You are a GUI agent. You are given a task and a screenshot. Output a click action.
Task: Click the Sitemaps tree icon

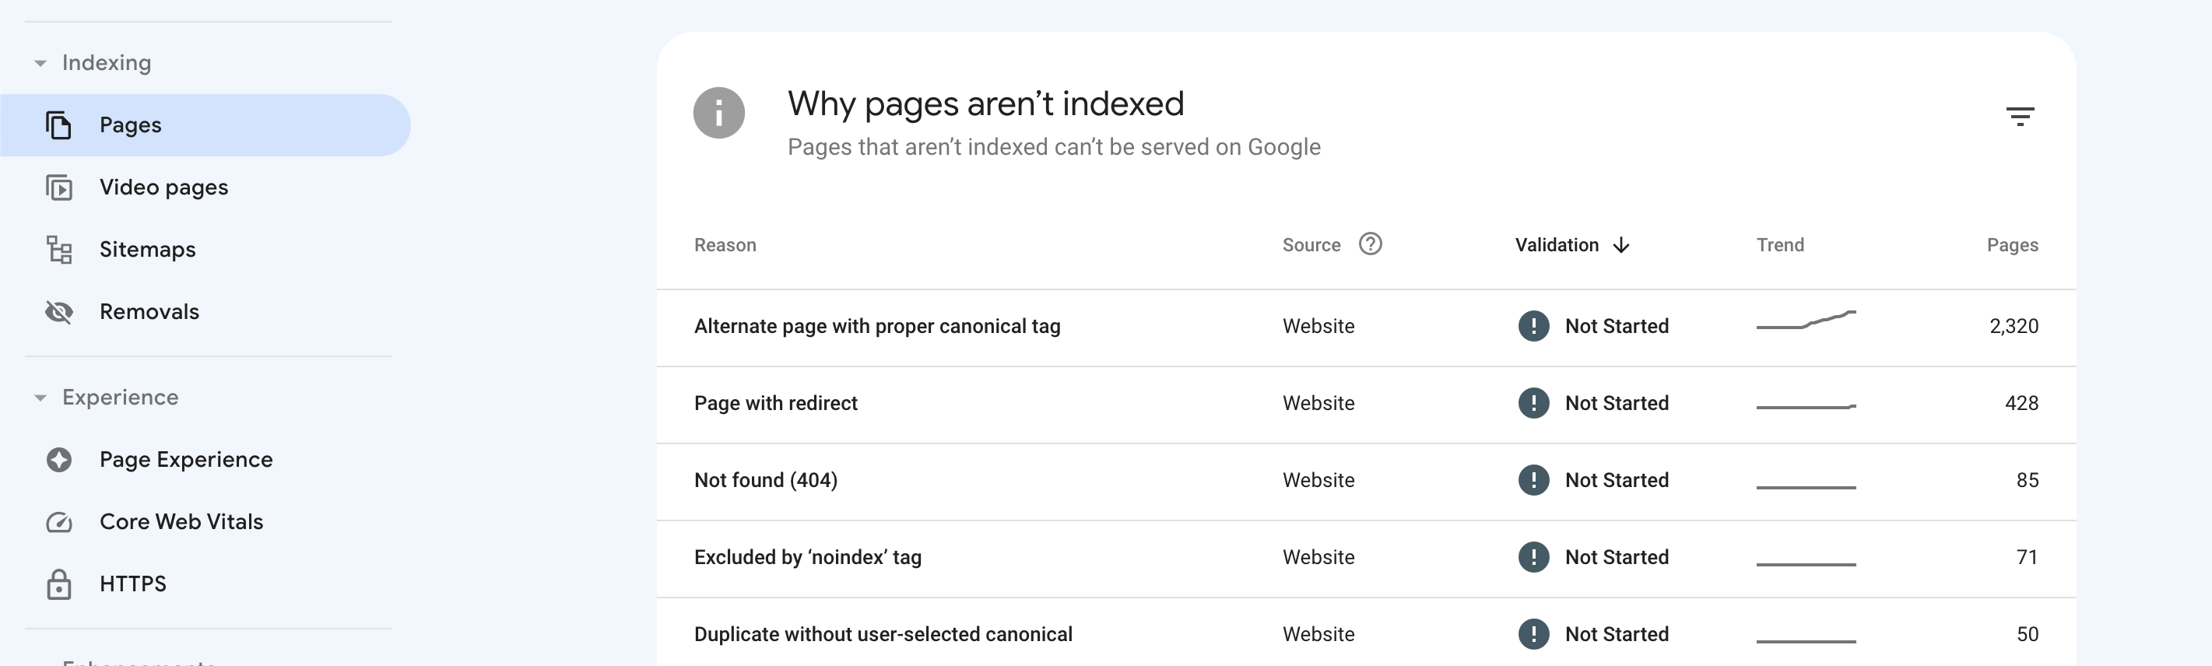tap(58, 250)
